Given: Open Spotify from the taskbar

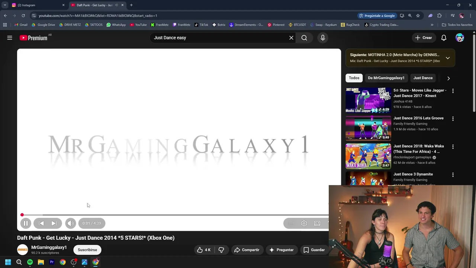Looking at the screenshot, I should click(x=30, y=262).
